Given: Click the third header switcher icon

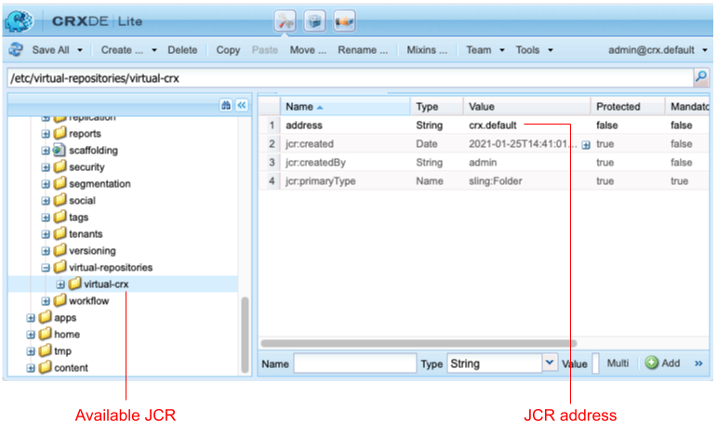Looking at the screenshot, I should coord(344,21).
